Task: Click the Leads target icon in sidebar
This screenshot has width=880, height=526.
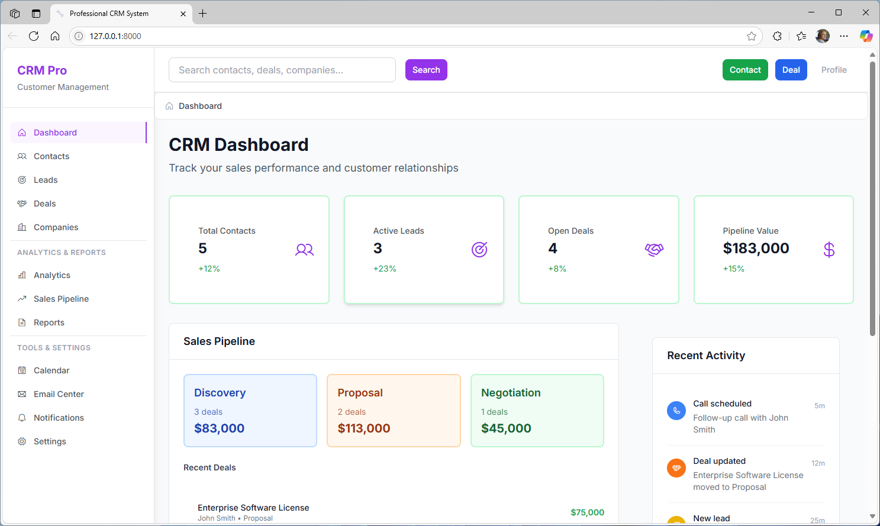Action: pyautogui.click(x=22, y=180)
